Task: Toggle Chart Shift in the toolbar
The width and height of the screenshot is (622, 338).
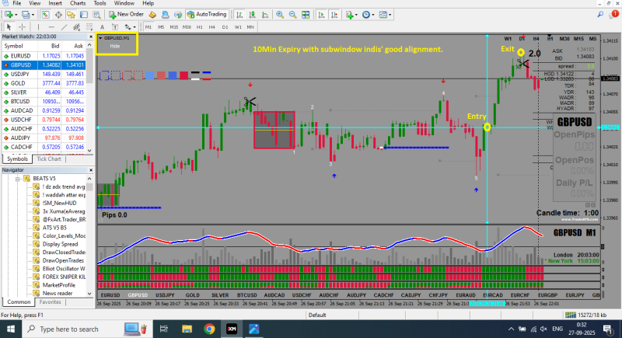Action: pos(334,15)
